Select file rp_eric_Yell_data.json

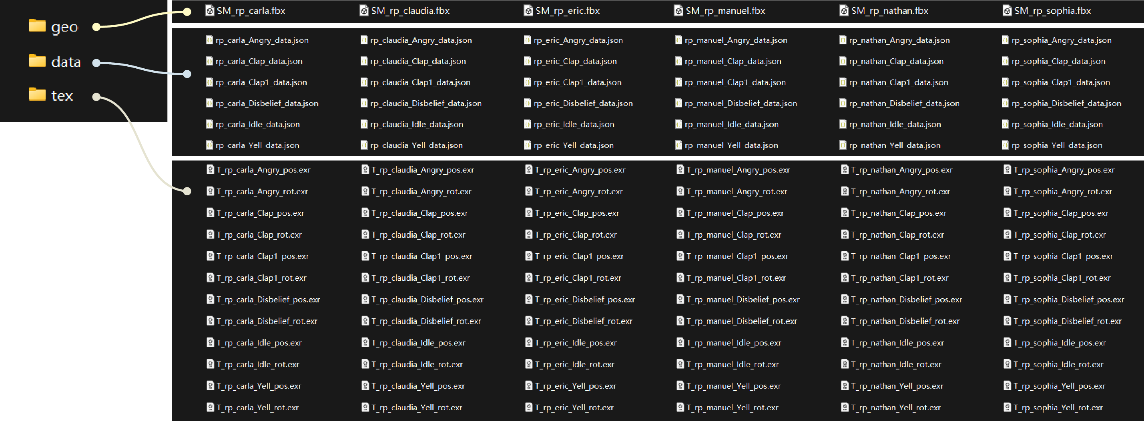tap(574, 145)
